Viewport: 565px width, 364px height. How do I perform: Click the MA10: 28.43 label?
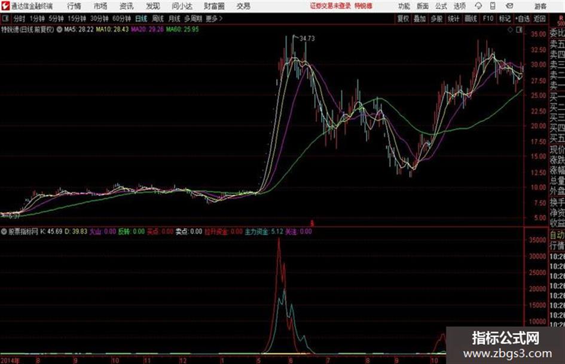[112, 29]
